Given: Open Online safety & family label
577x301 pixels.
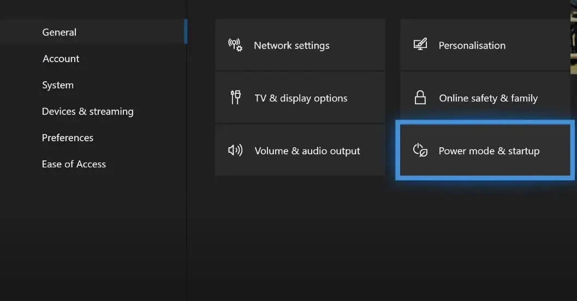Looking at the screenshot, I should [x=489, y=98].
